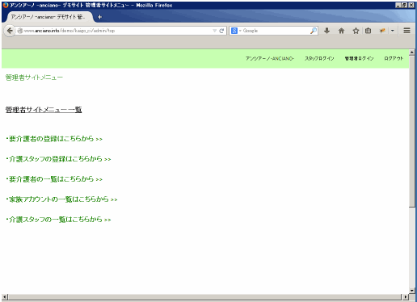The height and width of the screenshot is (302, 417).
Task: Expand the toolbar add-on dropdown arrow
Action: point(393,31)
